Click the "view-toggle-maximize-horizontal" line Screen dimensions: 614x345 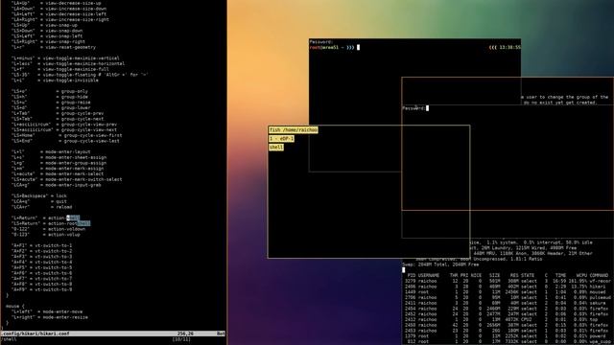68,63
